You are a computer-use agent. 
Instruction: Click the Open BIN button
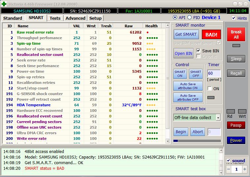(x=184, y=54)
